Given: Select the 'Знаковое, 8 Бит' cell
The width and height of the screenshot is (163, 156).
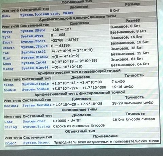Looking at the screenshot, I should click(x=125, y=27).
